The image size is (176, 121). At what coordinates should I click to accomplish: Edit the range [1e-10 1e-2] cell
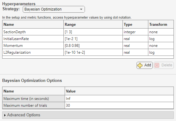93,52
